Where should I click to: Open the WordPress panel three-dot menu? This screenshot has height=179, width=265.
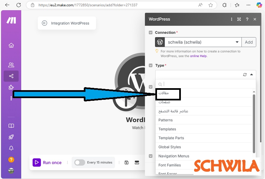point(232,19)
